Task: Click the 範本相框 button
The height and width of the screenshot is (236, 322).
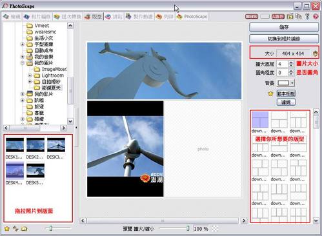Action: 286,93
